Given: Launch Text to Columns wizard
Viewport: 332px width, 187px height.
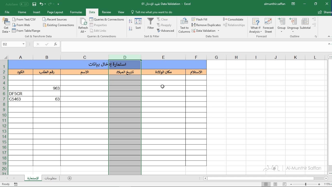Looking at the screenshot, I should coord(184,25).
